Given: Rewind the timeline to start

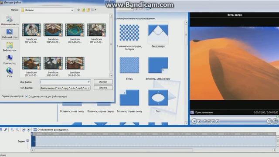Looking at the screenshot, I should pos(24,130).
